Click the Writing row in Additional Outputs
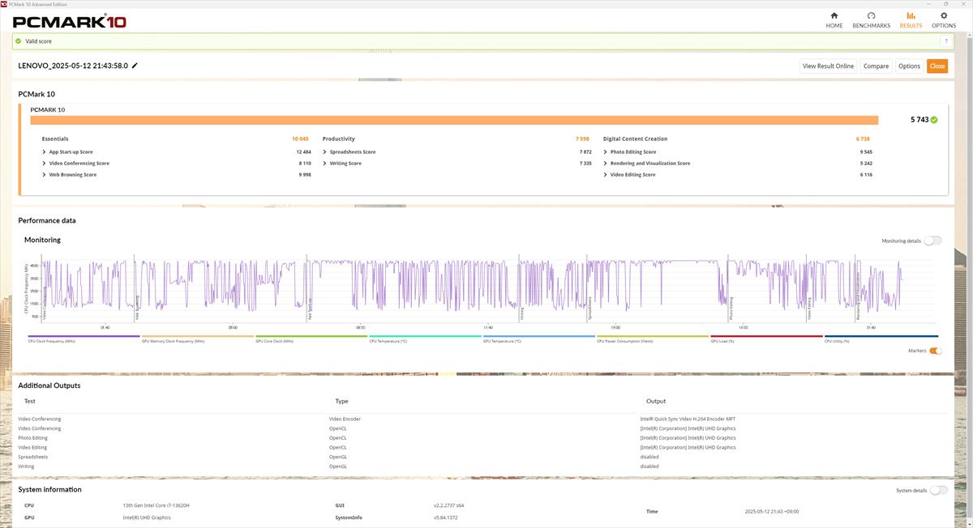This screenshot has height=528, width=973. pyautogui.click(x=482, y=466)
